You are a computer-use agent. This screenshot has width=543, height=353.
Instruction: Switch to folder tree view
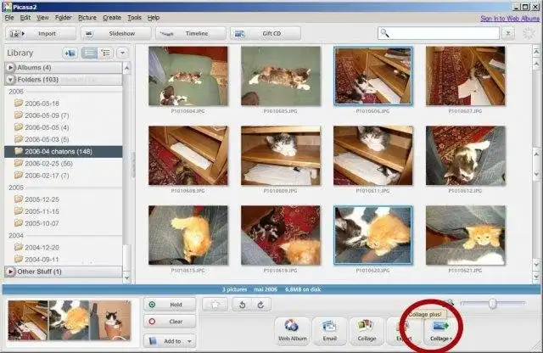pos(105,53)
